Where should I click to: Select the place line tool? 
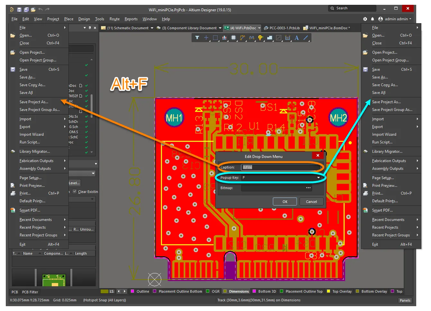click(306, 38)
